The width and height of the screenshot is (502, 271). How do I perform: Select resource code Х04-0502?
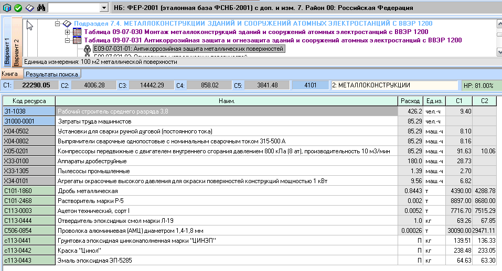(29, 131)
